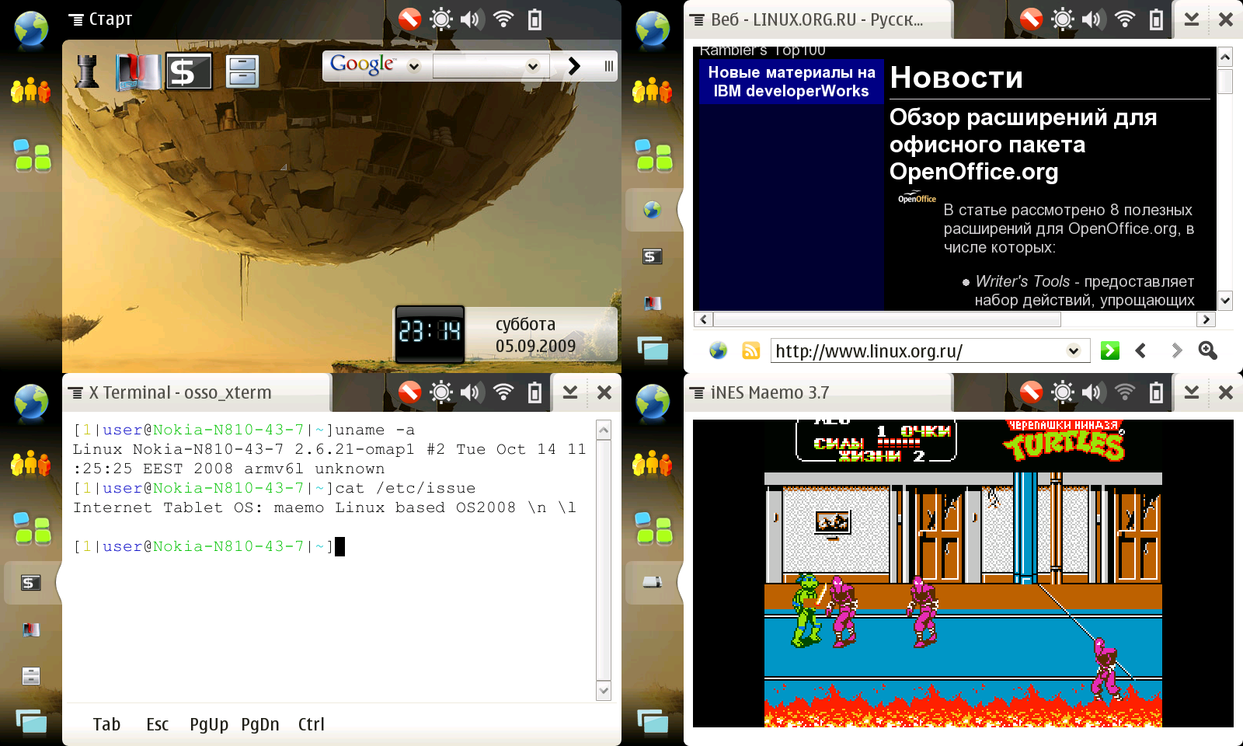Open the browser zoom magnifier icon

[1207, 350]
